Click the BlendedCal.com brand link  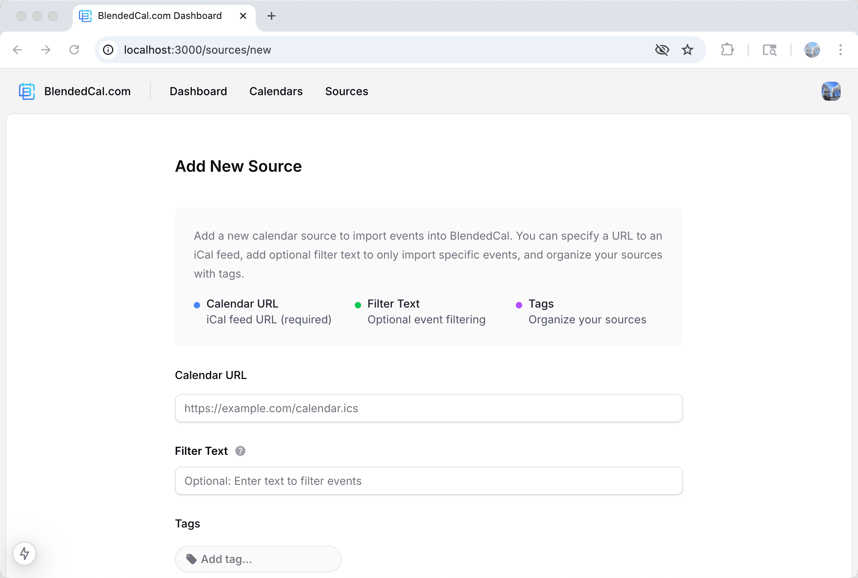[87, 91]
